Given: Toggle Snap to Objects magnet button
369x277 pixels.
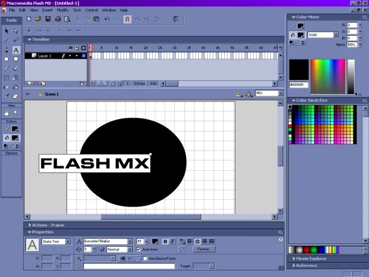Looking at the screenshot, I should coord(127,19).
